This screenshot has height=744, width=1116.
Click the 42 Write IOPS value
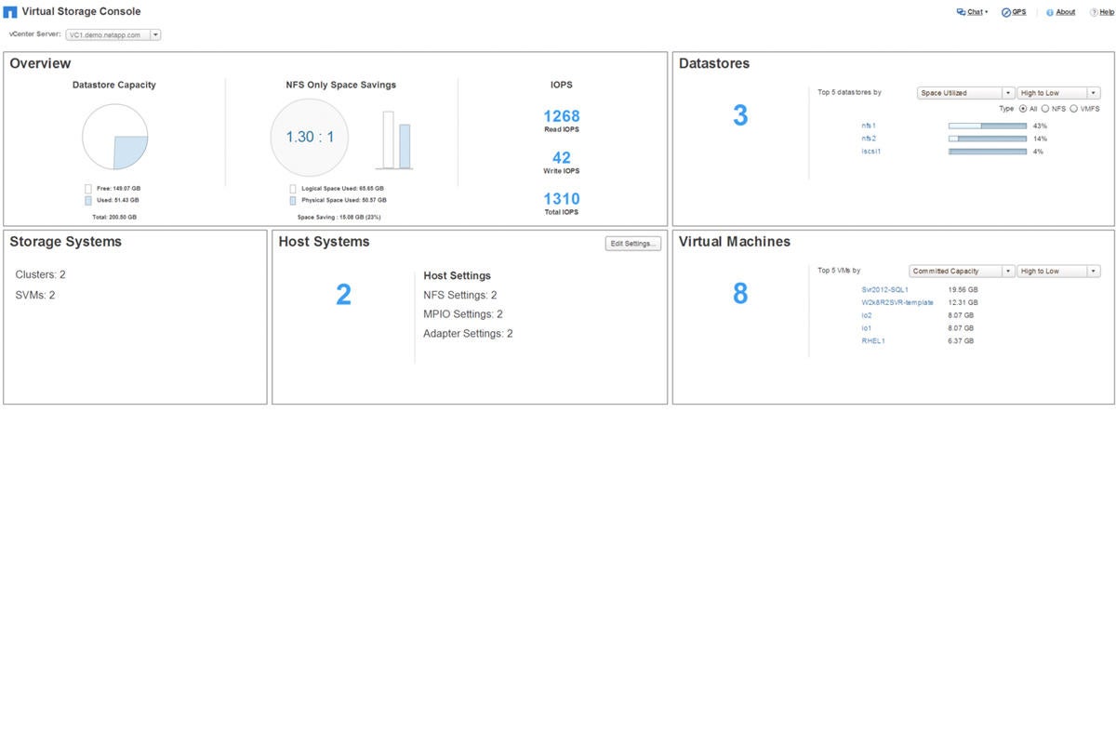pos(562,158)
